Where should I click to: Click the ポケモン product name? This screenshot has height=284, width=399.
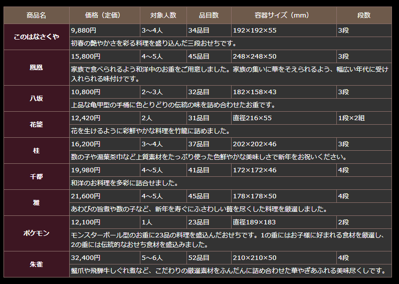click(x=36, y=233)
